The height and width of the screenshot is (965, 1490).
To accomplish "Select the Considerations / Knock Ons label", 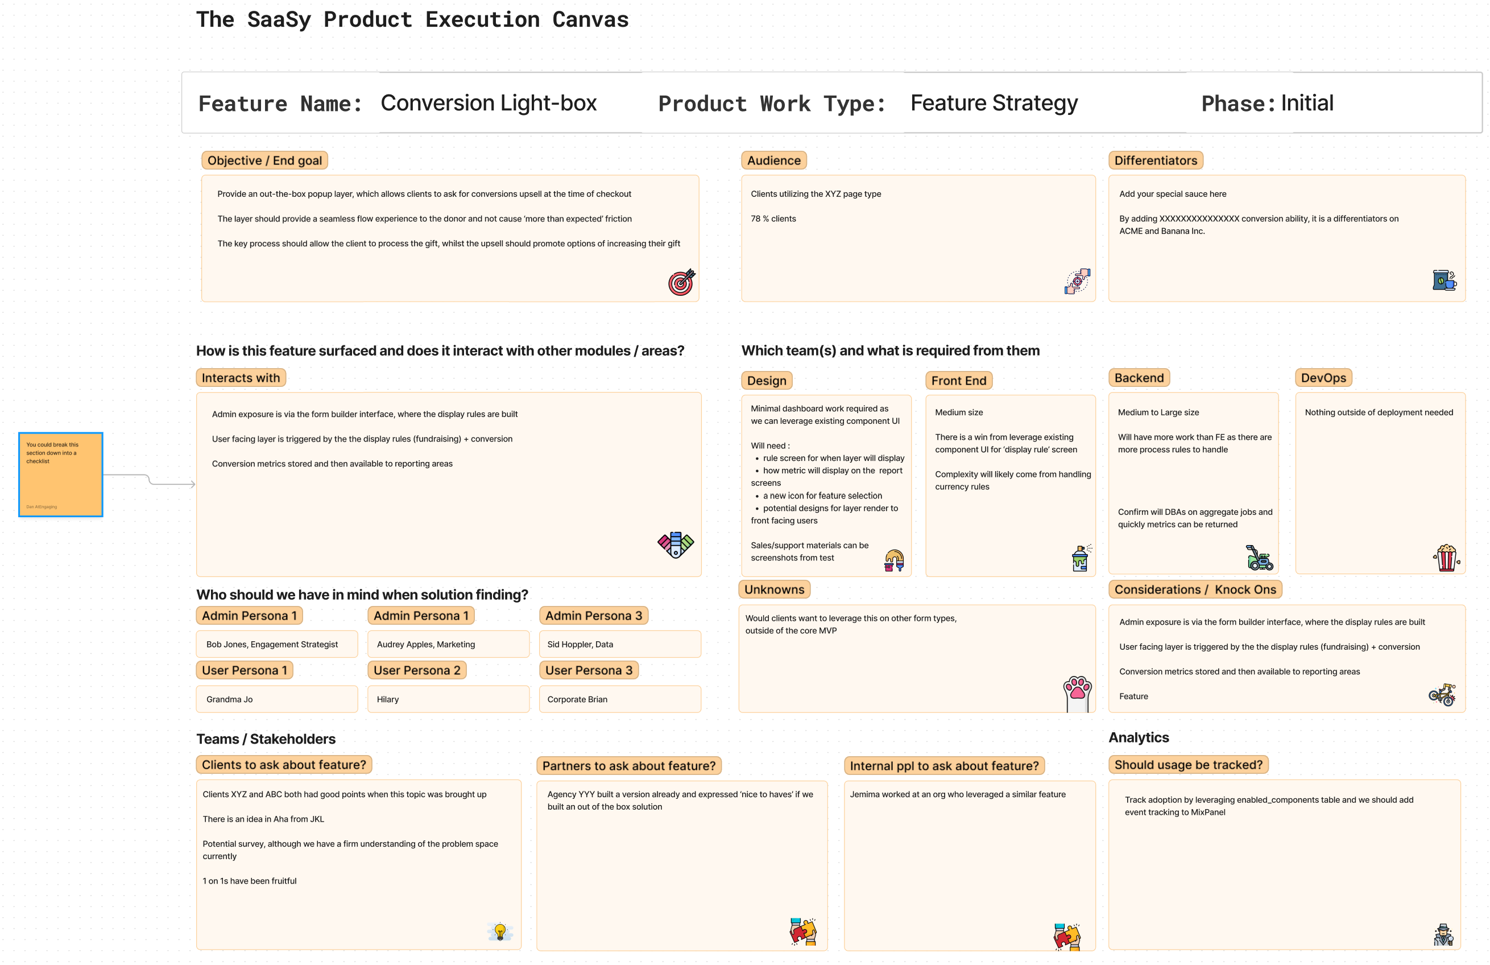I will [1194, 589].
